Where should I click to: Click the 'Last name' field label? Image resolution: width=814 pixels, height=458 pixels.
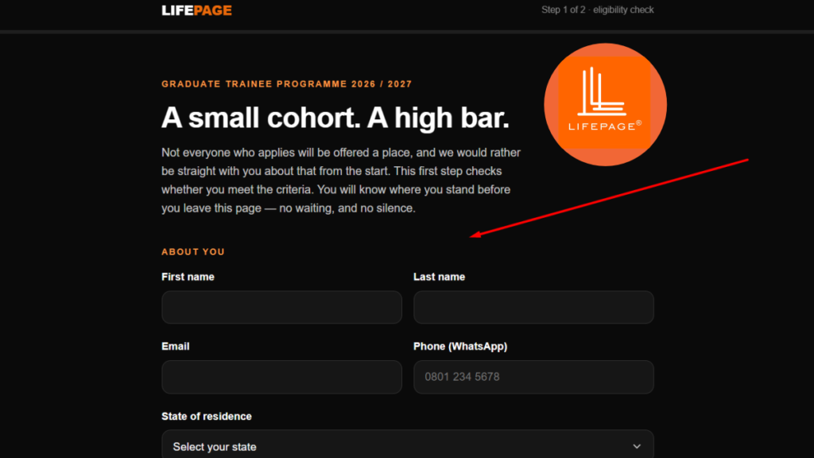tap(439, 277)
